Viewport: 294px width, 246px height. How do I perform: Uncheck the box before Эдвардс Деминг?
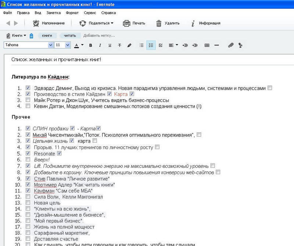pos(28,88)
